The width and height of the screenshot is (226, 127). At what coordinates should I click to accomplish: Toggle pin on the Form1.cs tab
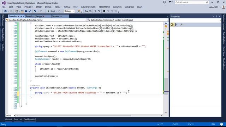[21, 17]
